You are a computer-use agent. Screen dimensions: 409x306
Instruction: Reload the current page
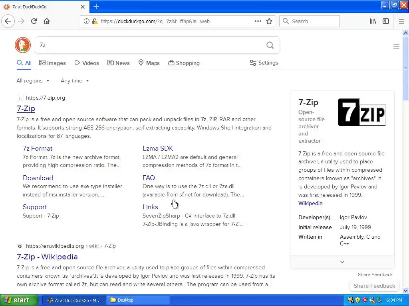pyautogui.click(x=34, y=21)
